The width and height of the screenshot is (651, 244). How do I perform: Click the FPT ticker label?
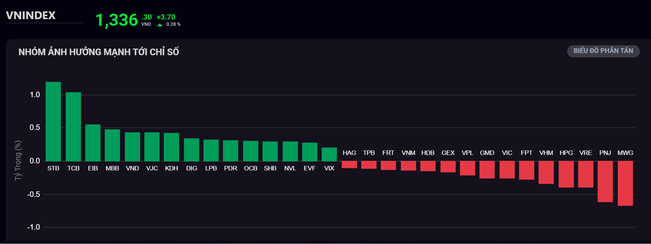pos(527,153)
